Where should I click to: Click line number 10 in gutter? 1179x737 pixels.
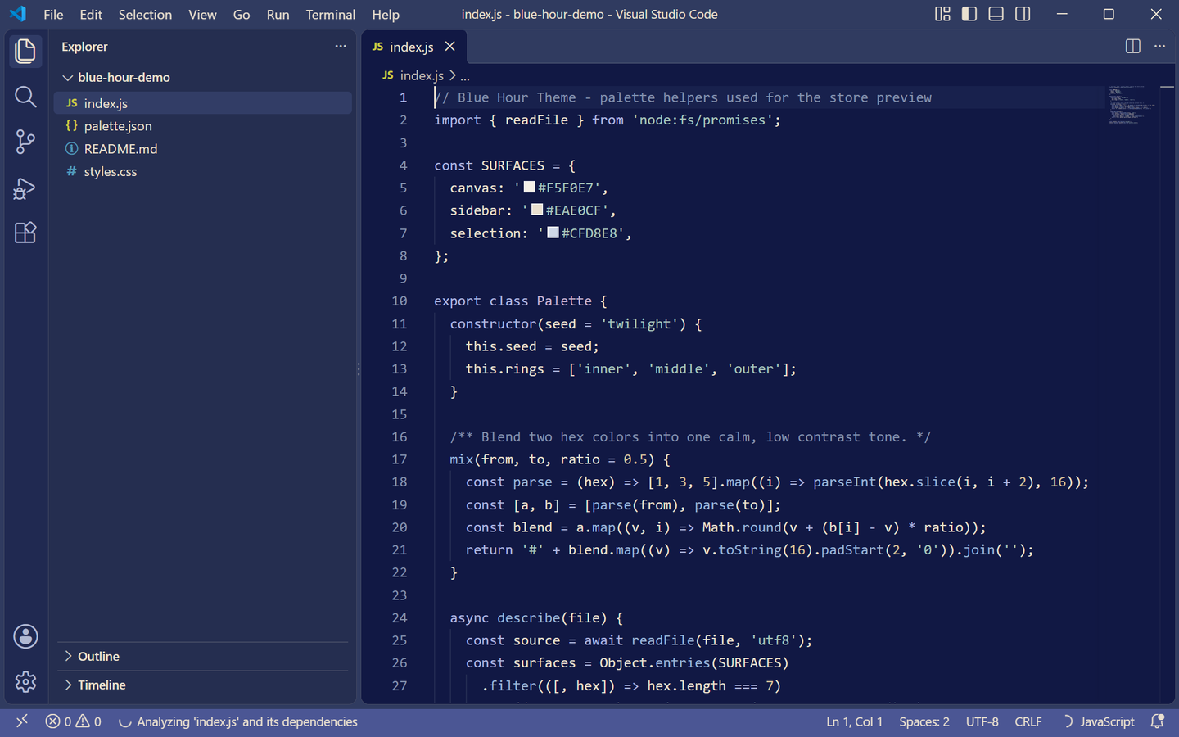(x=400, y=301)
